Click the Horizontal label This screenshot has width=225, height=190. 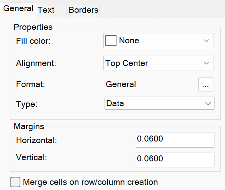(36, 140)
